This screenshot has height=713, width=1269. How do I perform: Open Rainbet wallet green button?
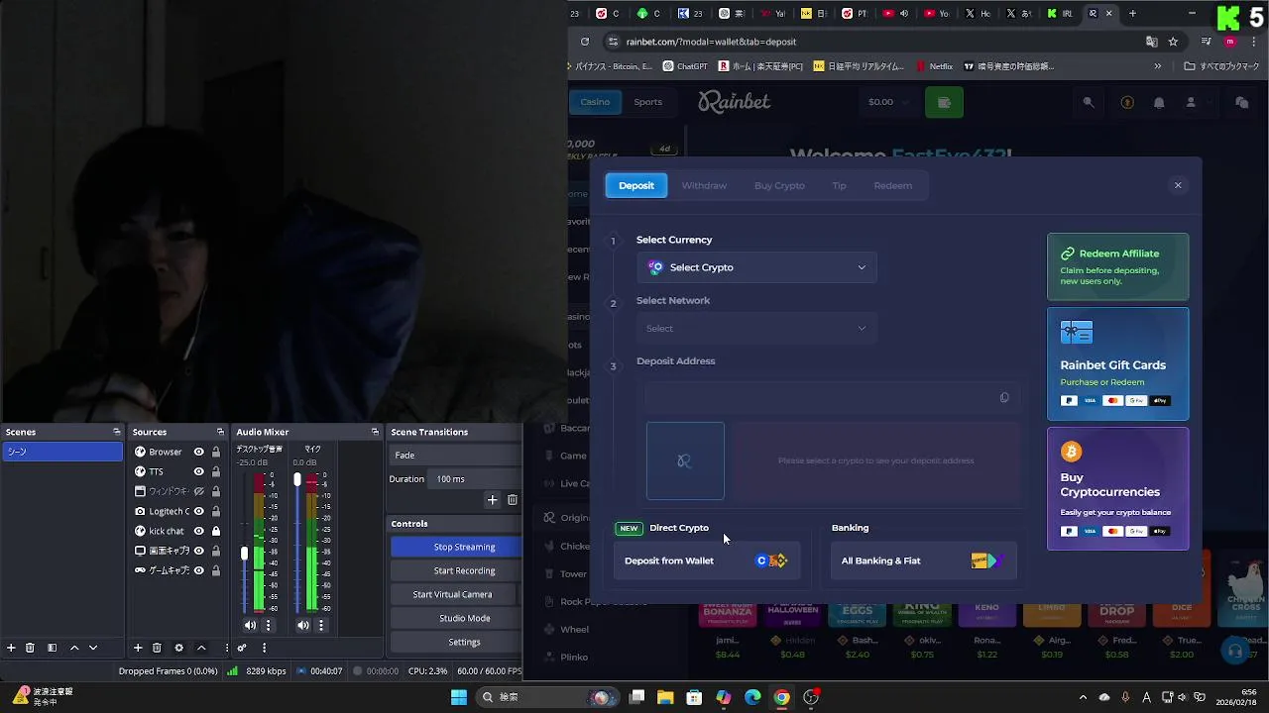pos(944,102)
